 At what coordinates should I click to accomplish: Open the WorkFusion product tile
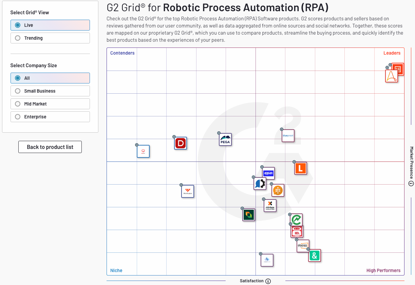pos(188,191)
